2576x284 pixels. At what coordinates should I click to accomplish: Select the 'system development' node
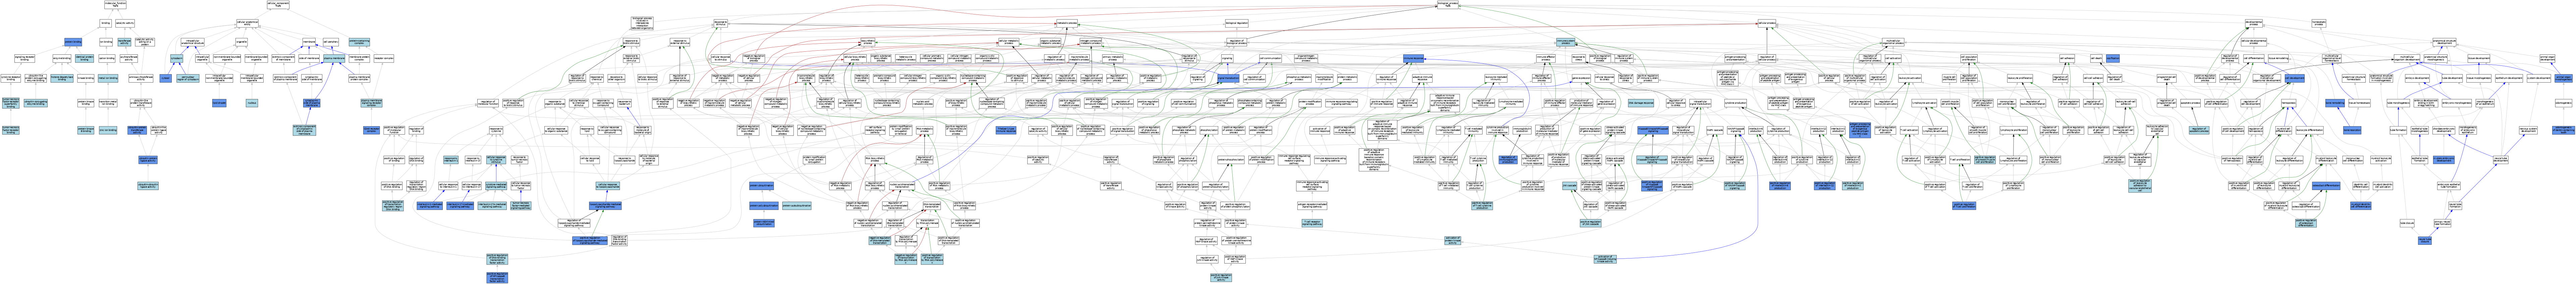[2539, 78]
